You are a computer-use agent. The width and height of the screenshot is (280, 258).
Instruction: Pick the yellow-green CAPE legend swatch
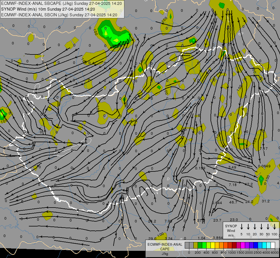208,245
